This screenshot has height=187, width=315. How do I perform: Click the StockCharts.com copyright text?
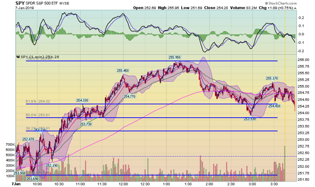coord(281,3)
